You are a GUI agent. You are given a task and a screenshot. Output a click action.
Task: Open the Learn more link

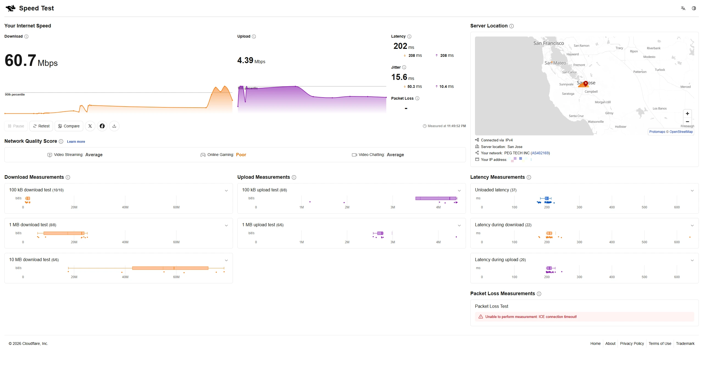(x=76, y=142)
